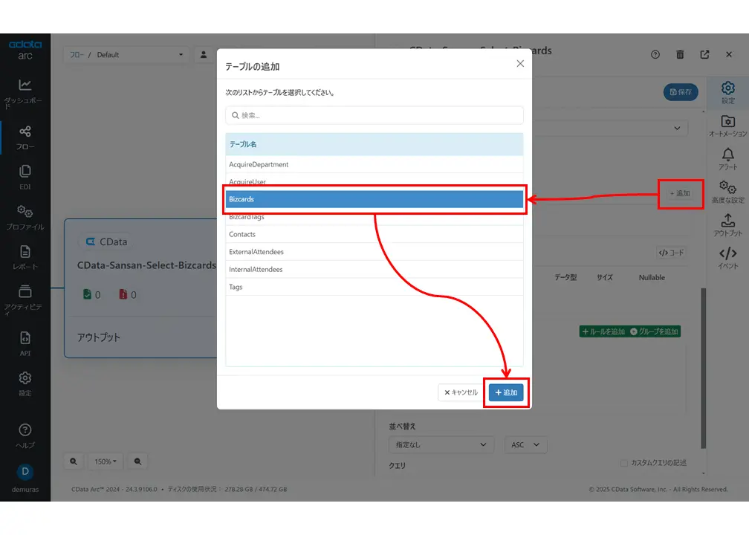
Task: Click the zoom in magnifier on canvas
Action: [x=73, y=461]
